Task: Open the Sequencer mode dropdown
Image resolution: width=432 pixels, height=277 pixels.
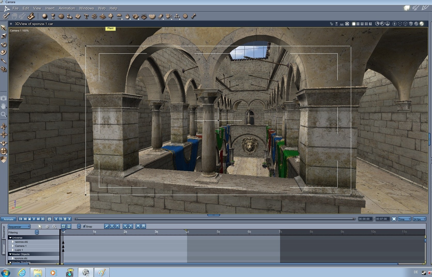Action: tap(19, 226)
